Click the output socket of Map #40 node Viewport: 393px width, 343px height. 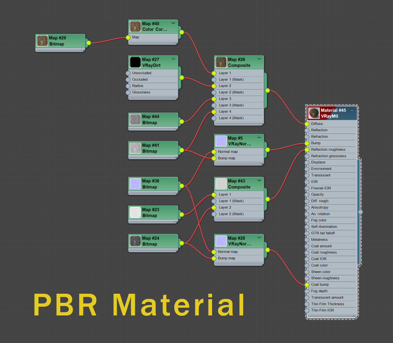coord(182,32)
